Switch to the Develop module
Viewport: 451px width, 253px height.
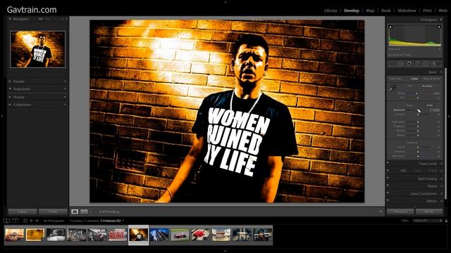point(352,11)
